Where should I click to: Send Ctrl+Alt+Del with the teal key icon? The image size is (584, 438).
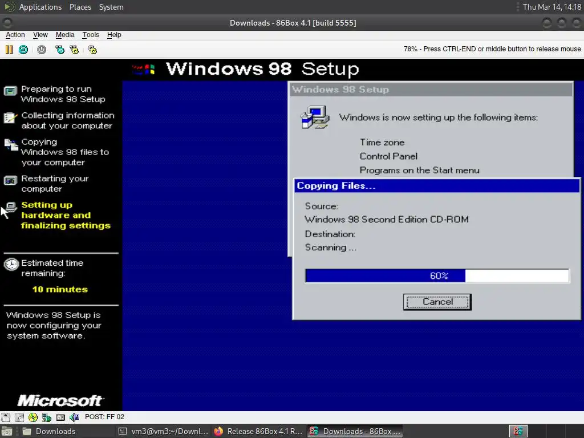coord(59,50)
